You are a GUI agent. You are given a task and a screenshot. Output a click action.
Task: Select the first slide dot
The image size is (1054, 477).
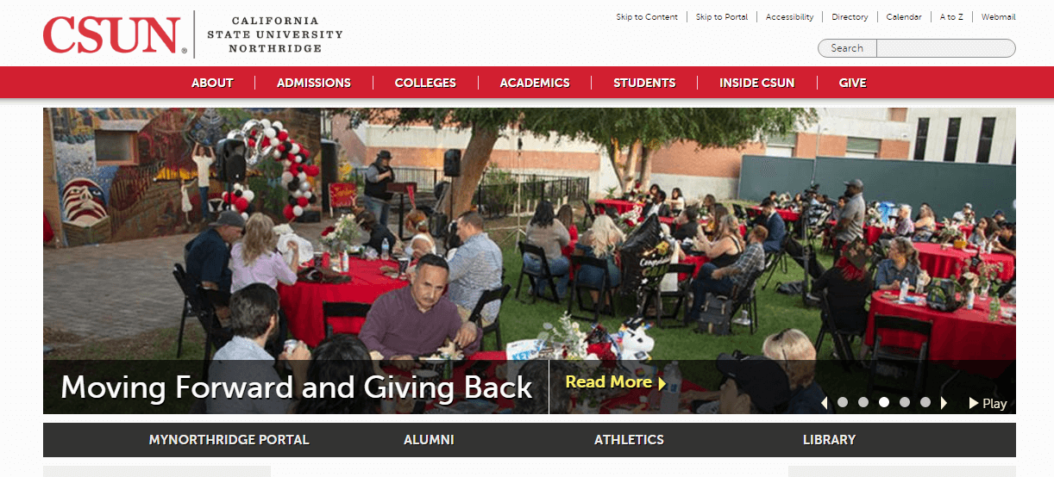843,402
